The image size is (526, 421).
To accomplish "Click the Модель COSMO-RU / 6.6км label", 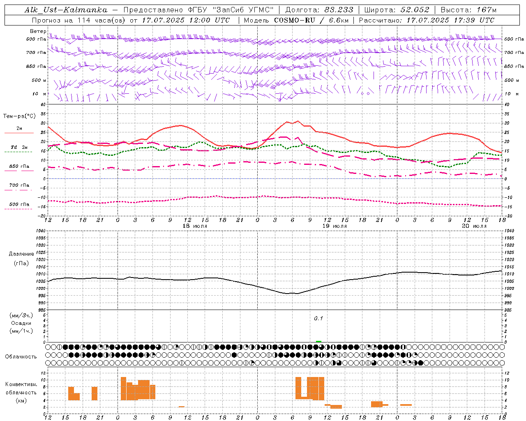I will click(296, 20).
